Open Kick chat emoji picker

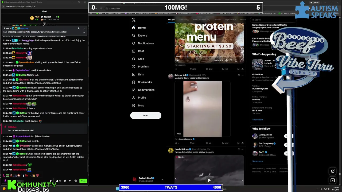[x=50, y=181]
